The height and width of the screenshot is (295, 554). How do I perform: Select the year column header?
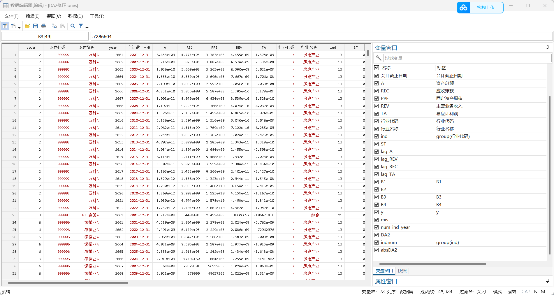click(113, 48)
